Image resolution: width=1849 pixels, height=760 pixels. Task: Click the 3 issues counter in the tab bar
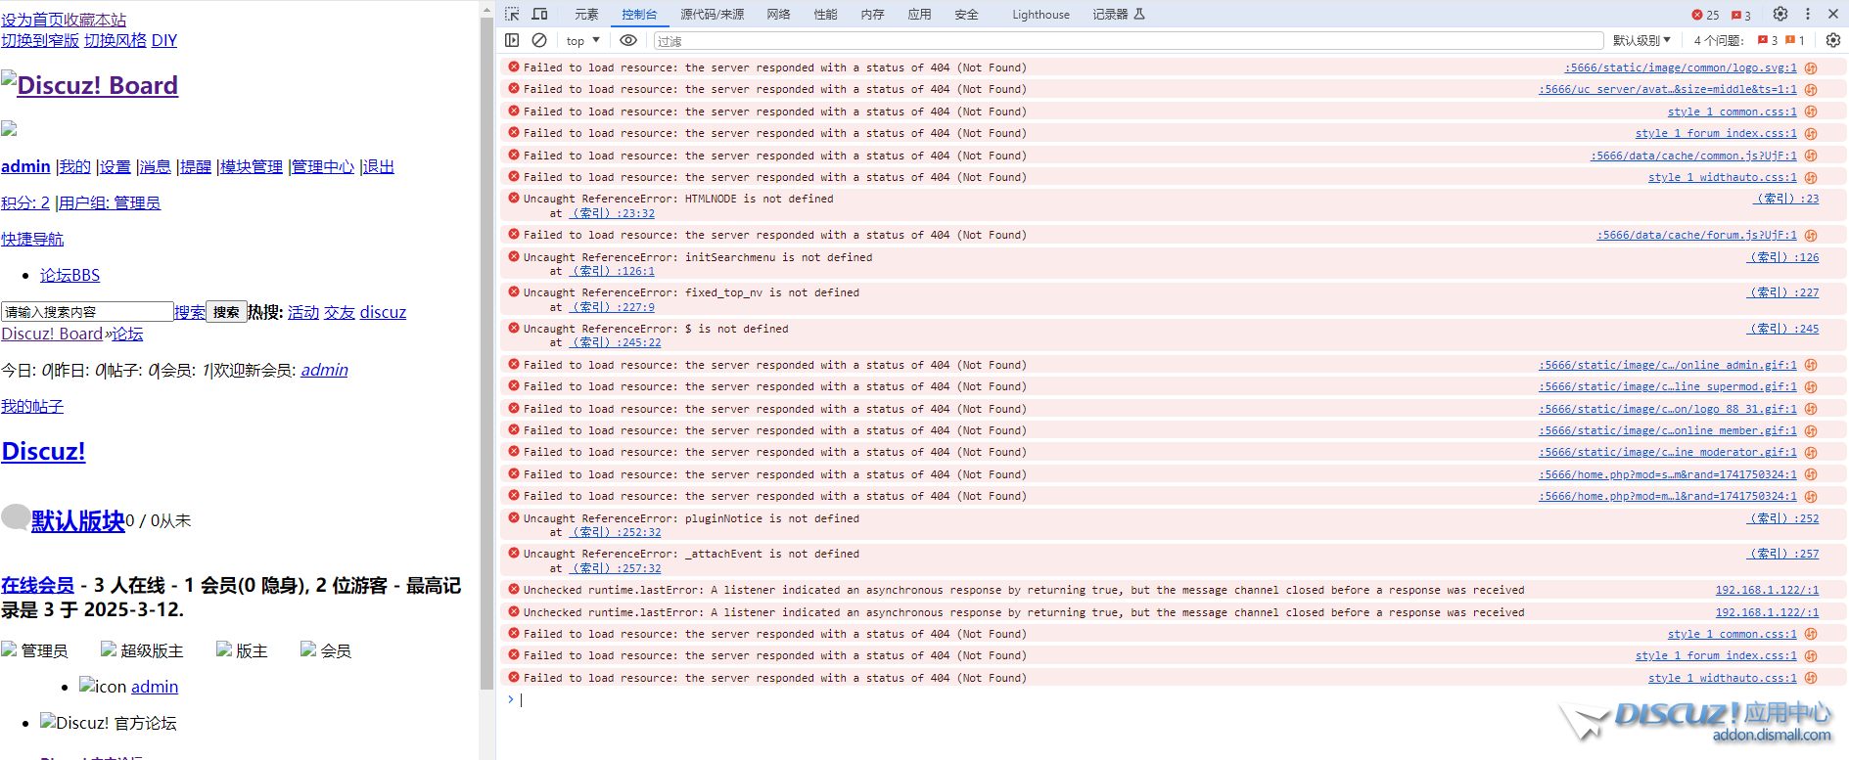tap(1740, 15)
